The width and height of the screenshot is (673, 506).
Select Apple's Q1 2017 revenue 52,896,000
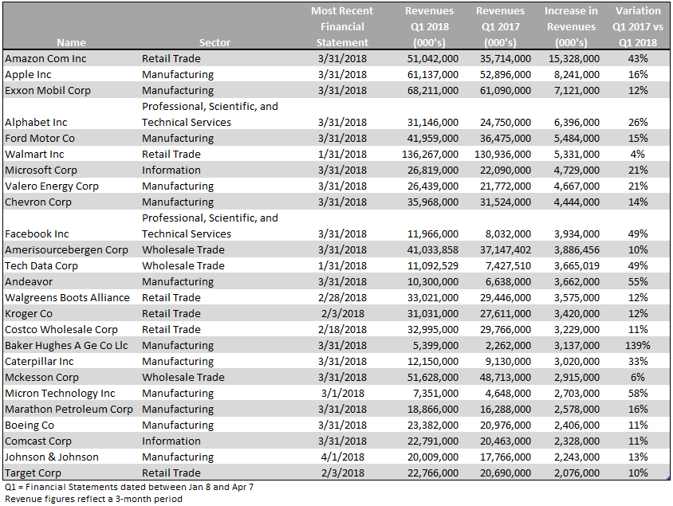(x=506, y=75)
